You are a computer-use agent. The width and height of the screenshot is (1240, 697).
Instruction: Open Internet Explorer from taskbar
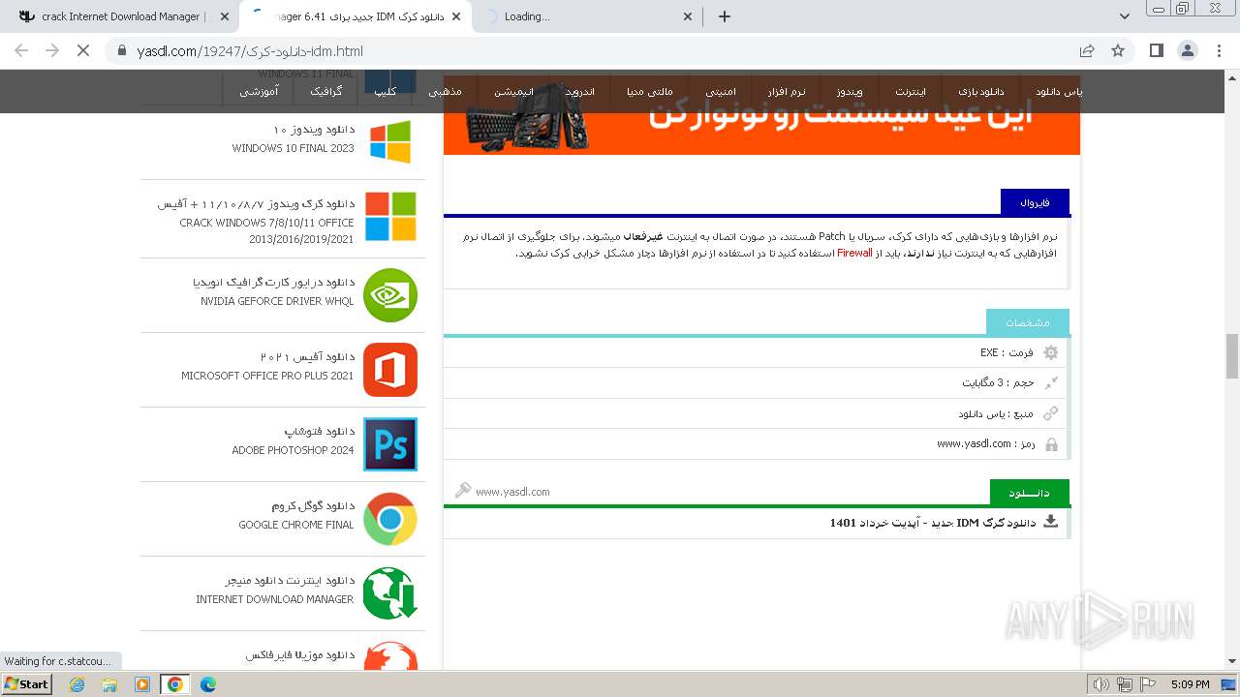77,684
